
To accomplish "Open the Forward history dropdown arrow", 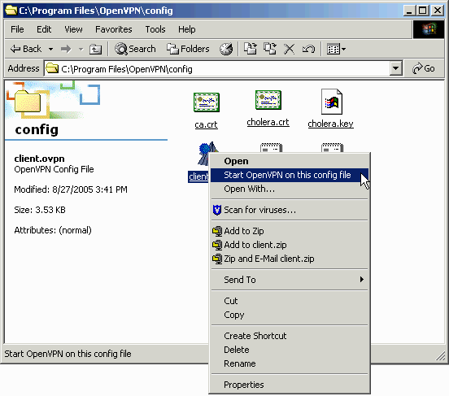I will (x=81, y=50).
